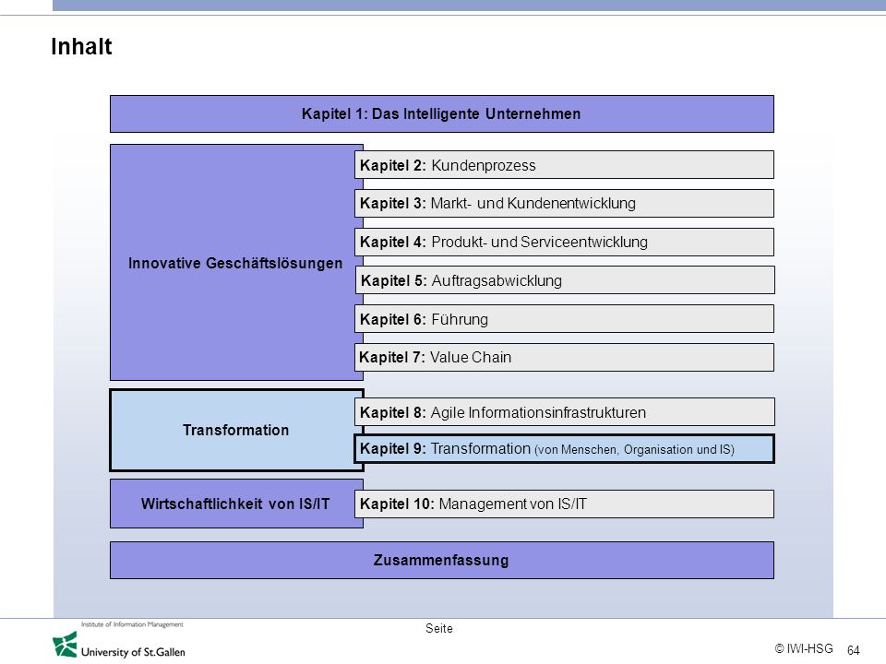Click the 'Inhalt' slide title
Image resolution: width=886 pixels, height=664 pixels.
point(81,46)
